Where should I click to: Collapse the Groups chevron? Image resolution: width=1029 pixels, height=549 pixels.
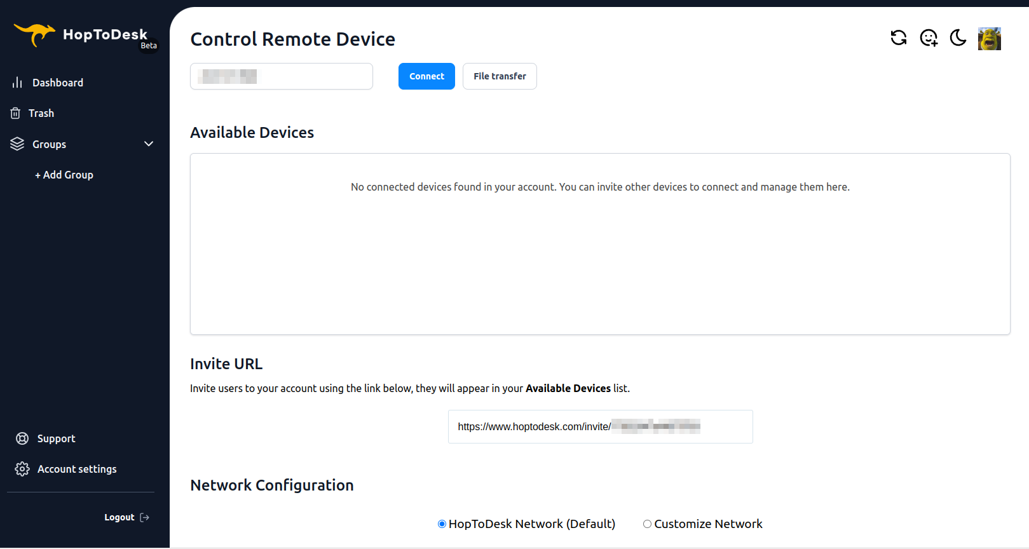149,144
